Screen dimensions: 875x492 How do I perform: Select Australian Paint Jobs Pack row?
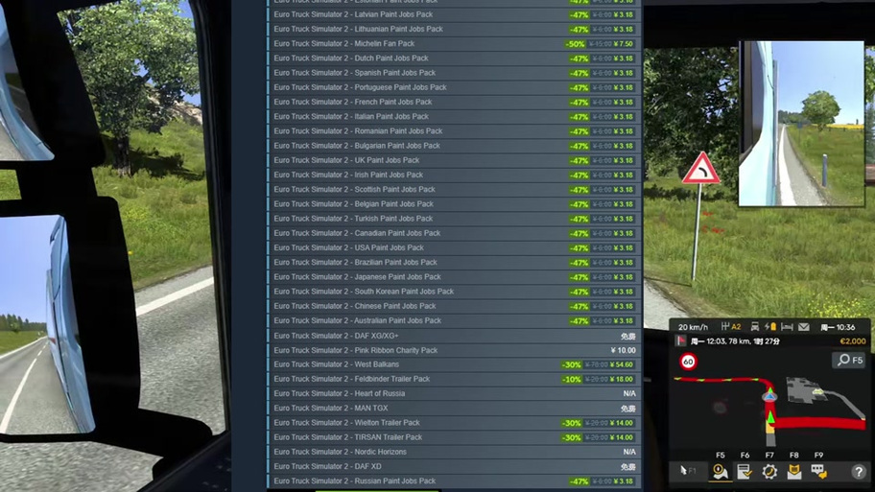pos(454,320)
